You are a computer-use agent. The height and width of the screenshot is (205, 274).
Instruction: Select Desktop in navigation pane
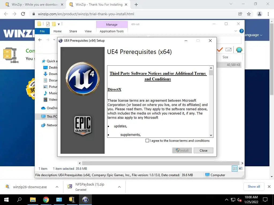50,68
